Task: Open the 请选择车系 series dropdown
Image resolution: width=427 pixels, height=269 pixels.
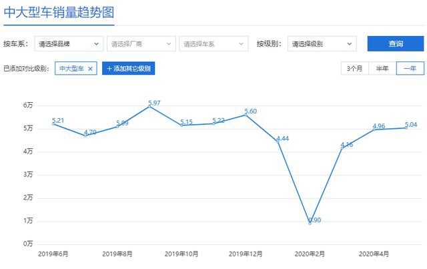Action: (213, 43)
